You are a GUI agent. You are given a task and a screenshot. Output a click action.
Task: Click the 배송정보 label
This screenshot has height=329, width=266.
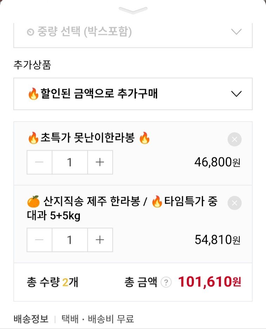coord(31,319)
